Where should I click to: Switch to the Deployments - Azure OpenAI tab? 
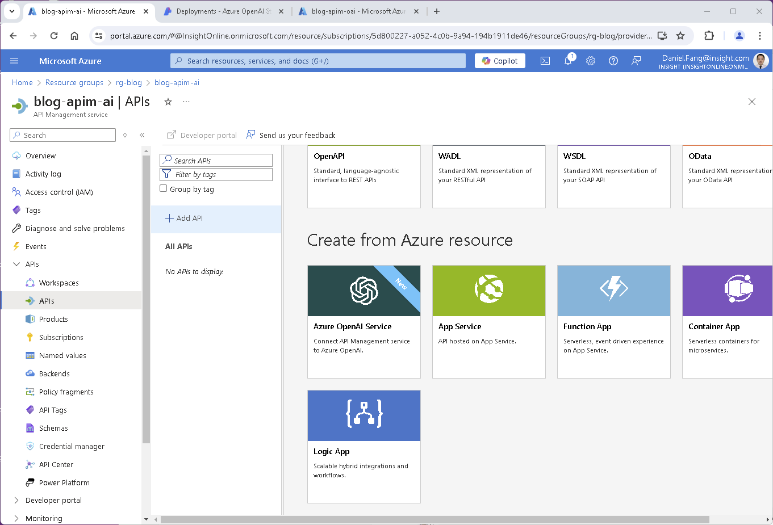pyautogui.click(x=223, y=11)
